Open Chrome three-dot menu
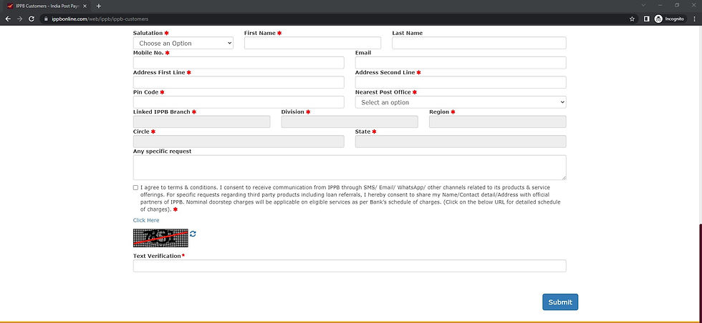 [x=694, y=19]
